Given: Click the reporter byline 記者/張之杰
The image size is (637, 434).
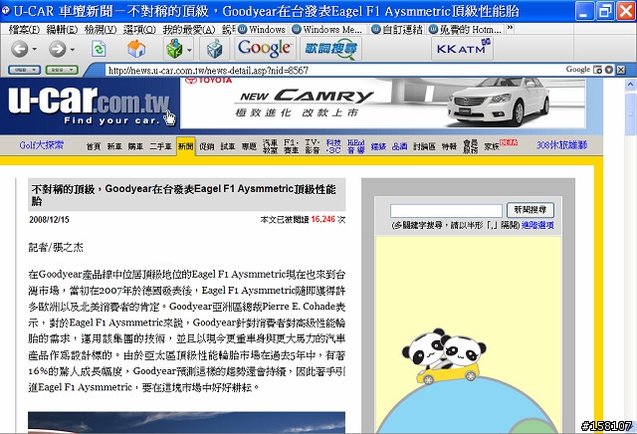Looking at the screenshot, I should pyautogui.click(x=56, y=247).
